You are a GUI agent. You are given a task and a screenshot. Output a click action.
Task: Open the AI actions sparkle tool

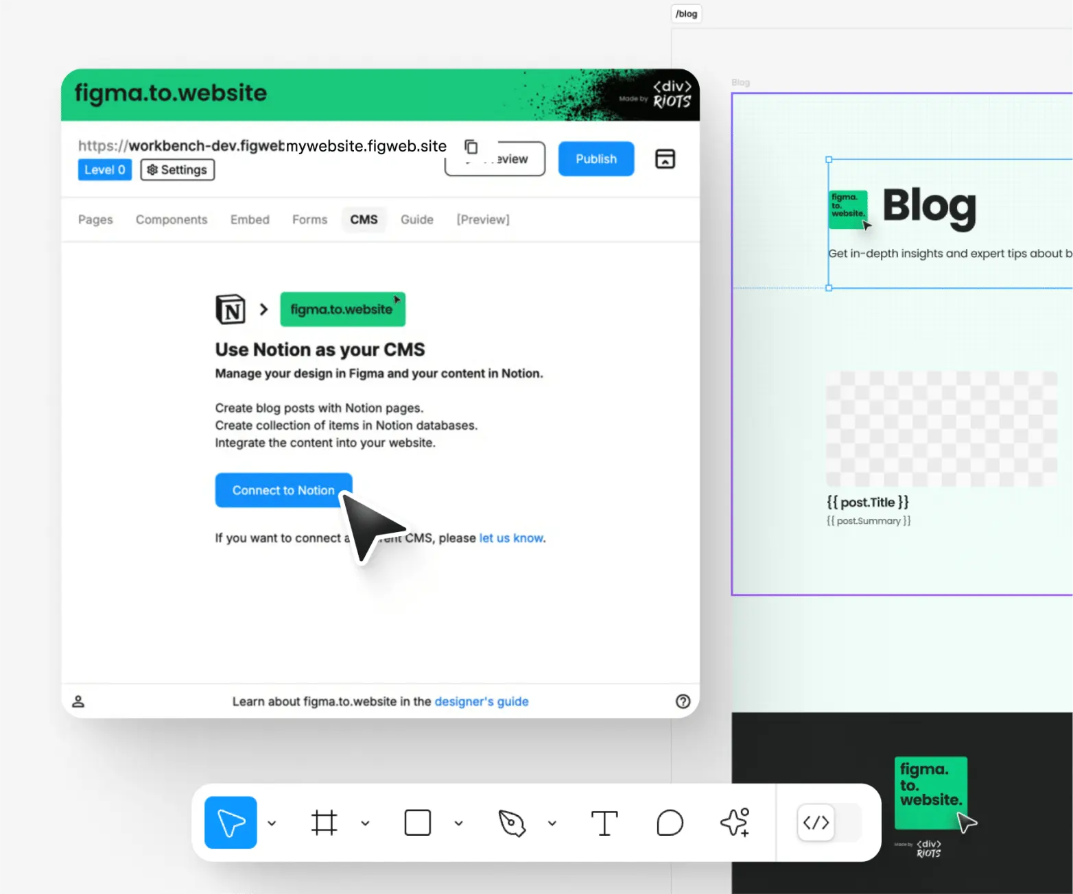(x=735, y=822)
